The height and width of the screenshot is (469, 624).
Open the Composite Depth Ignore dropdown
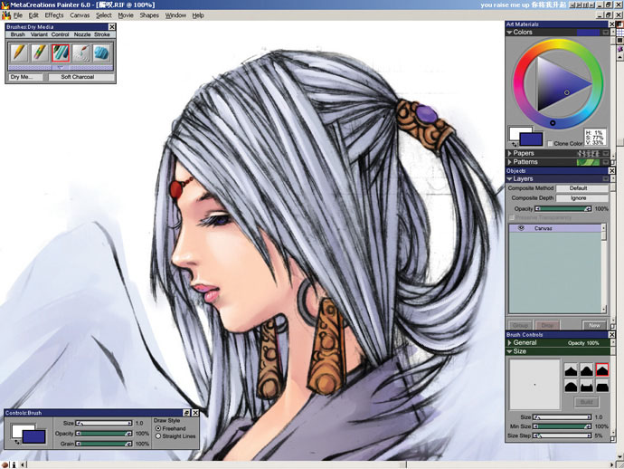pyautogui.click(x=581, y=198)
